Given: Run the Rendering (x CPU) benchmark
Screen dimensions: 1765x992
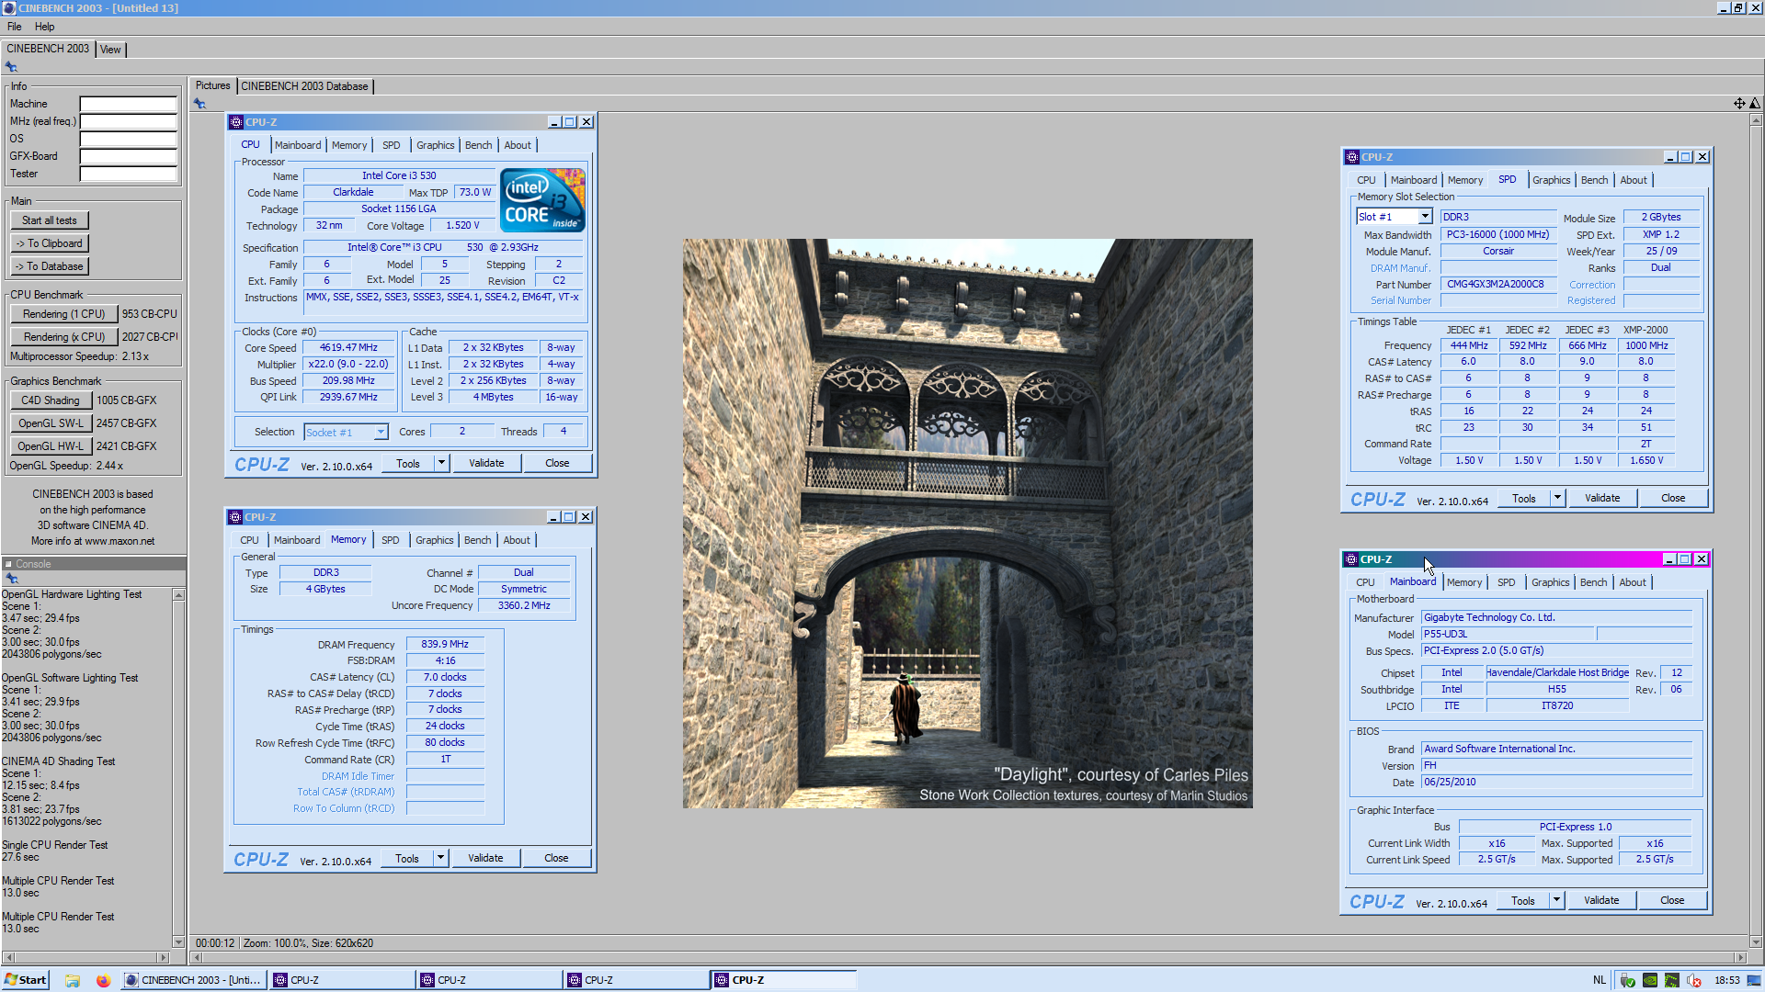Looking at the screenshot, I should [x=64, y=337].
